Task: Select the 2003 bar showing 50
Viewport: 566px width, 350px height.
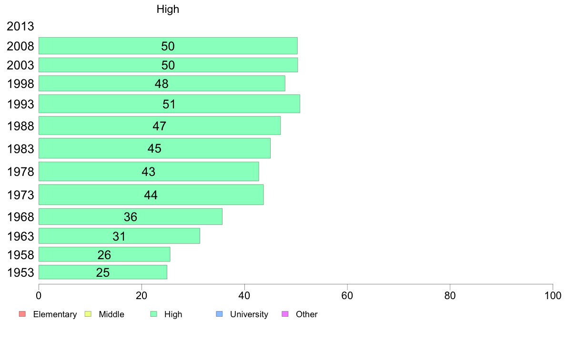Action: (168, 65)
